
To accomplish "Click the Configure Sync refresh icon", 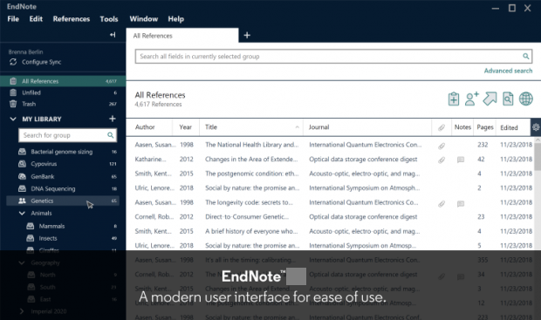I will click(x=13, y=62).
